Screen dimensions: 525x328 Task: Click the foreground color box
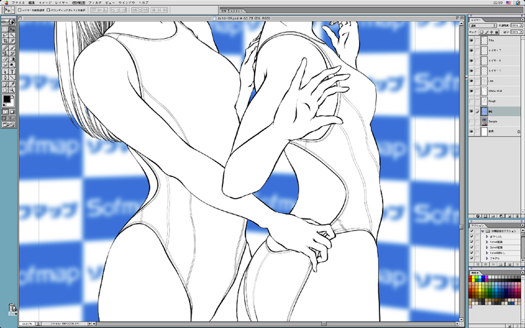7,99
